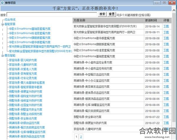Download 商铺场景-服装饰品店监控方案 table row
This screenshot has height=140, width=177.
(x=166, y=99)
